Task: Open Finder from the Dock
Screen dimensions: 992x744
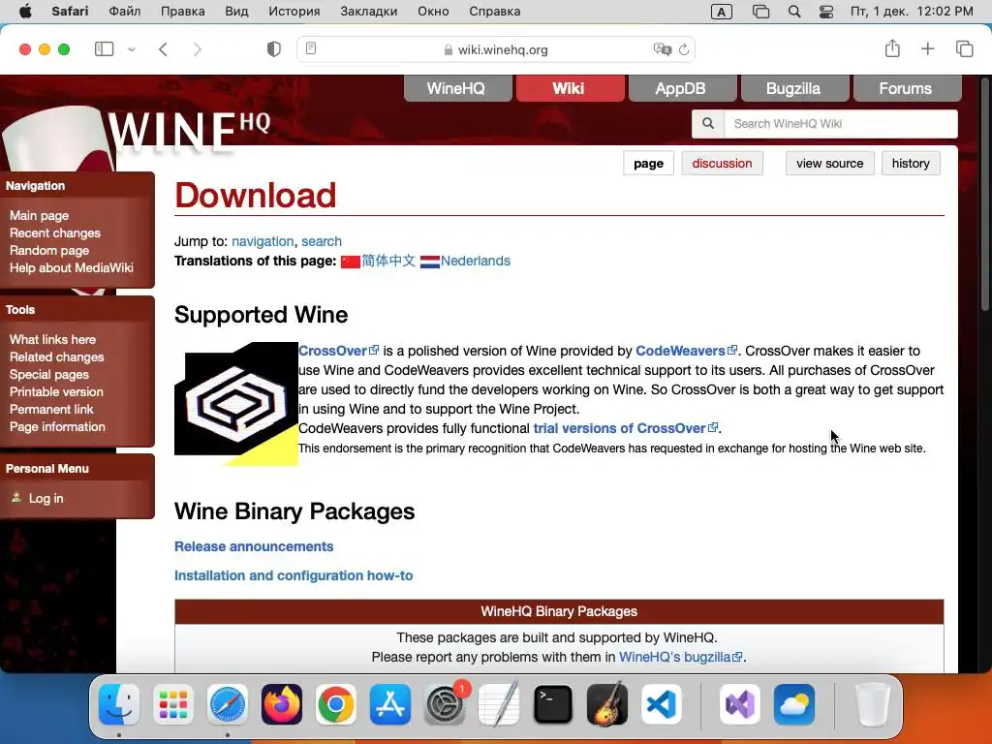Action: (x=119, y=704)
